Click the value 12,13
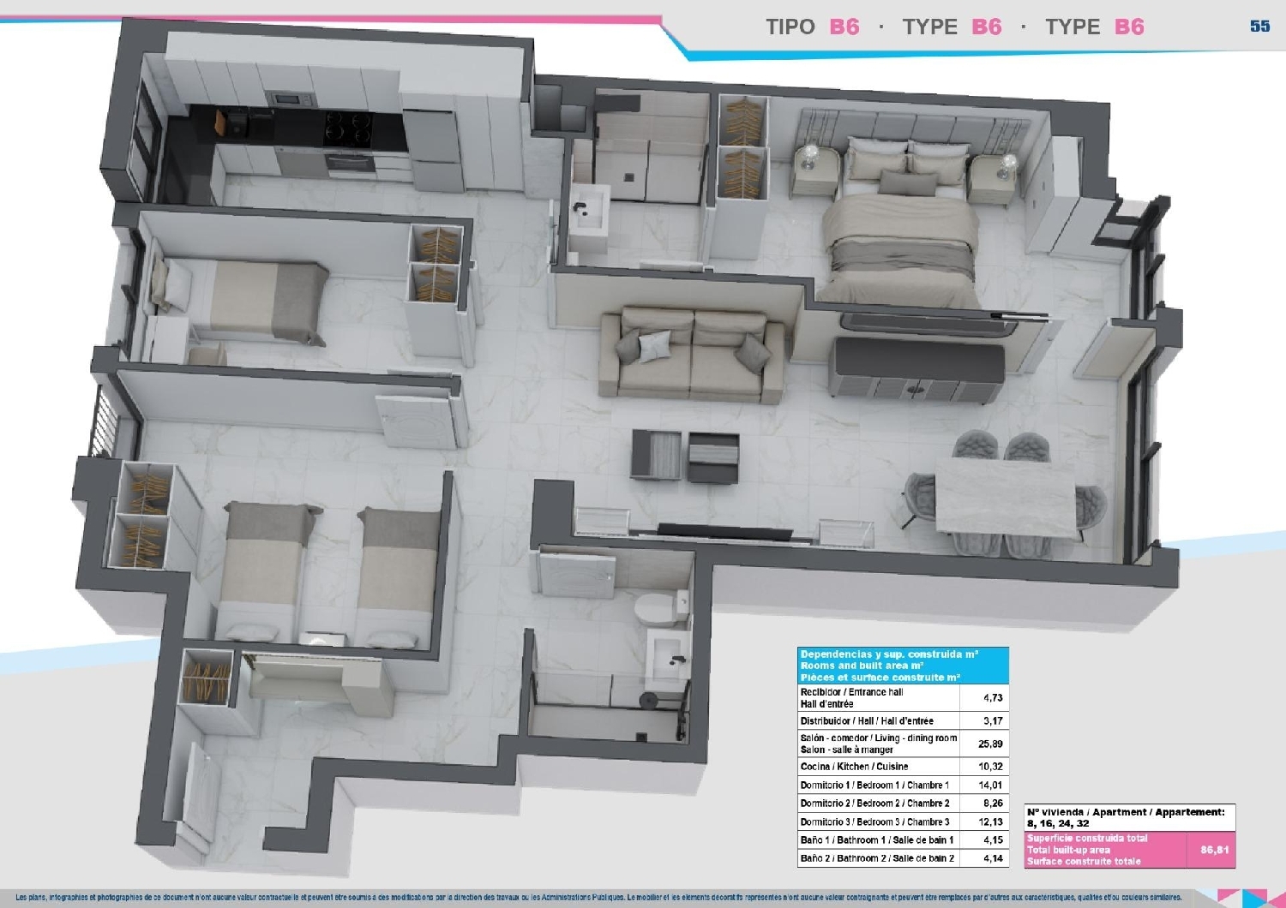The width and height of the screenshot is (1286, 908). [x=990, y=821]
